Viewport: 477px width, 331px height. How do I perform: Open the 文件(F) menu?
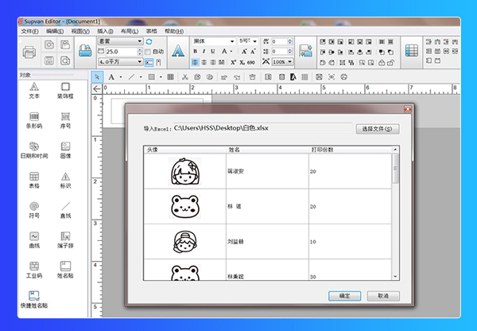tap(29, 31)
